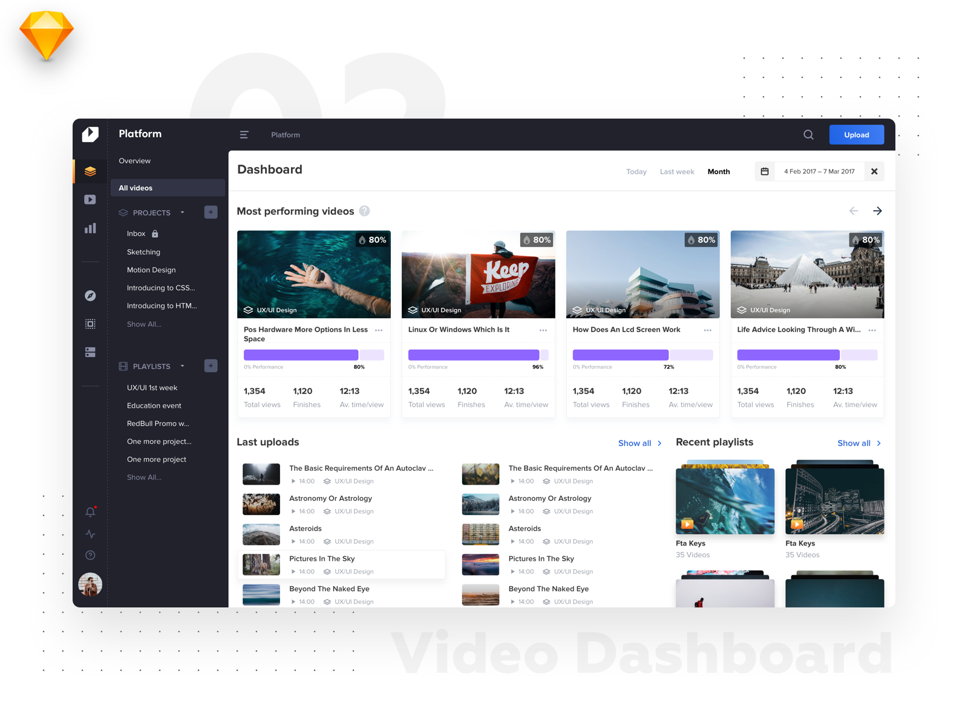Select the Today filter
The width and height of the screenshot is (968, 726).
(636, 171)
